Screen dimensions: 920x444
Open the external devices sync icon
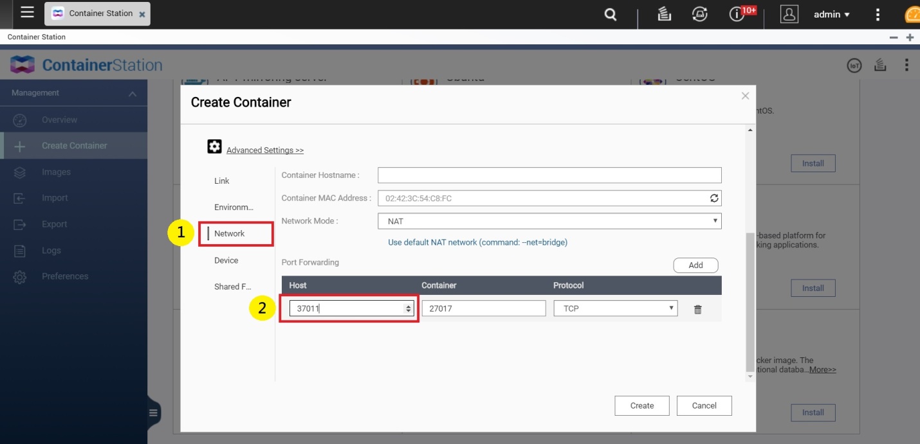pos(700,14)
